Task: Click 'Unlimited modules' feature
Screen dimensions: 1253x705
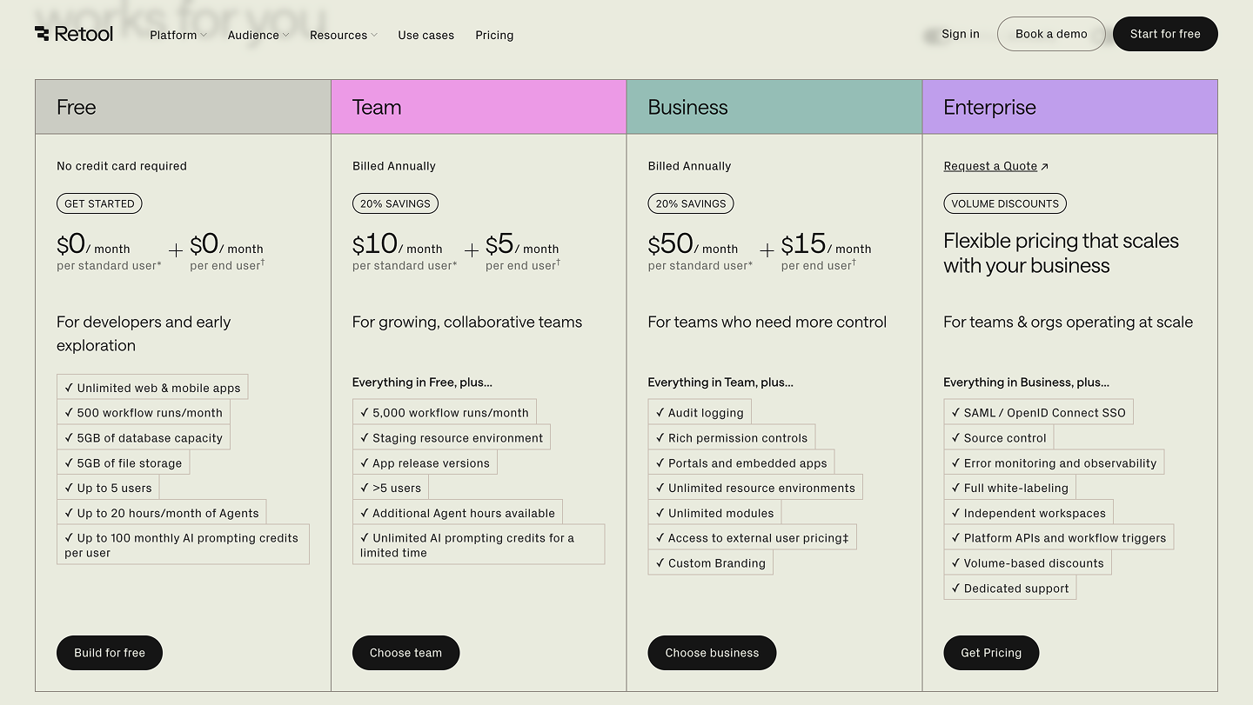Action: coord(714,513)
